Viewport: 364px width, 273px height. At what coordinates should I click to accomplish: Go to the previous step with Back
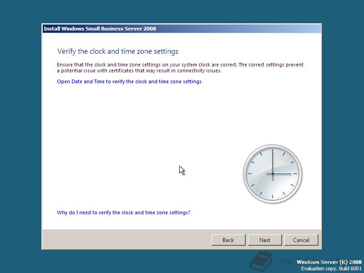pyautogui.click(x=228, y=240)
